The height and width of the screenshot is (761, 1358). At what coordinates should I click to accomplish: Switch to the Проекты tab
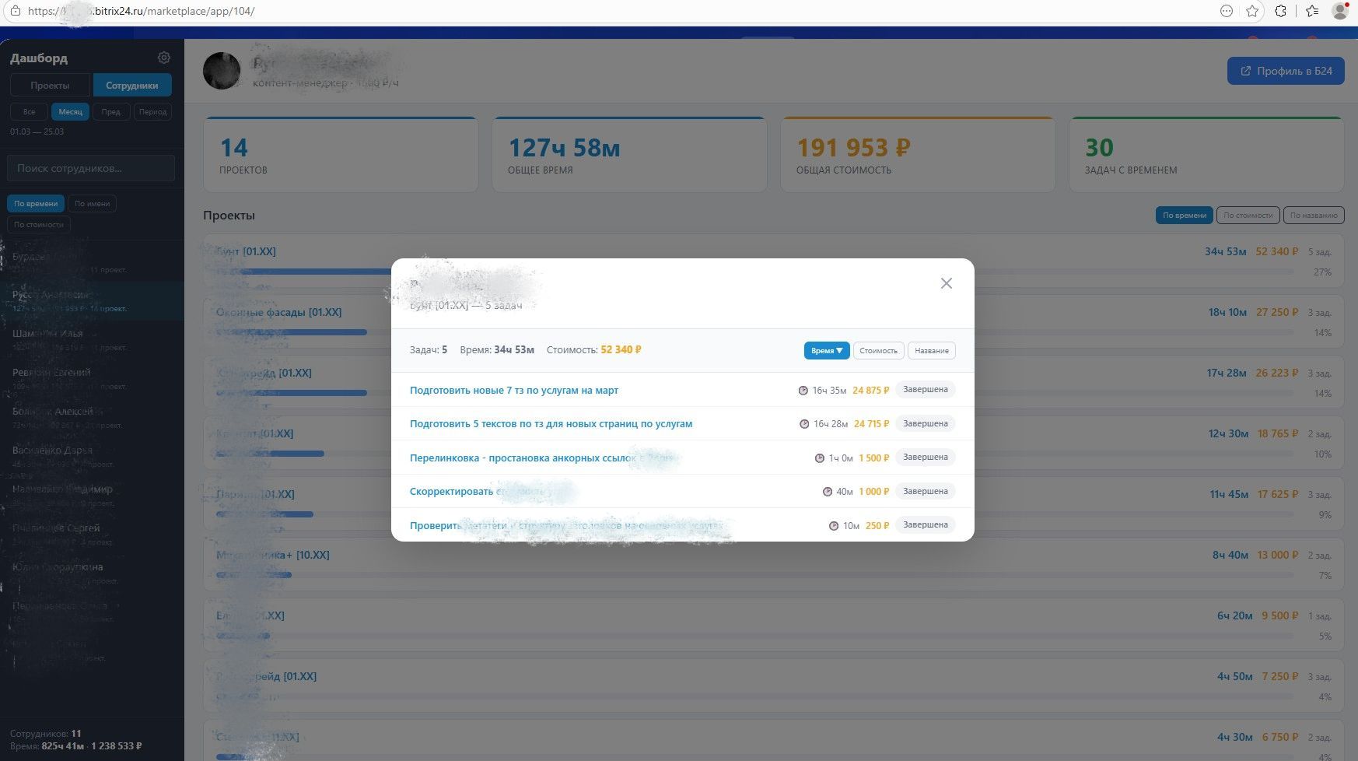(50, 86)
